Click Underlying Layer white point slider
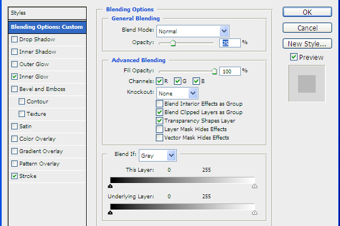 tap(254, 212)
